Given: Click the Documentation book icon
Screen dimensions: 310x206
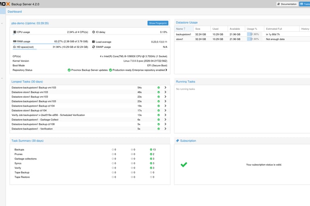Looking at the screenshot, I should (x=279, y=4).
